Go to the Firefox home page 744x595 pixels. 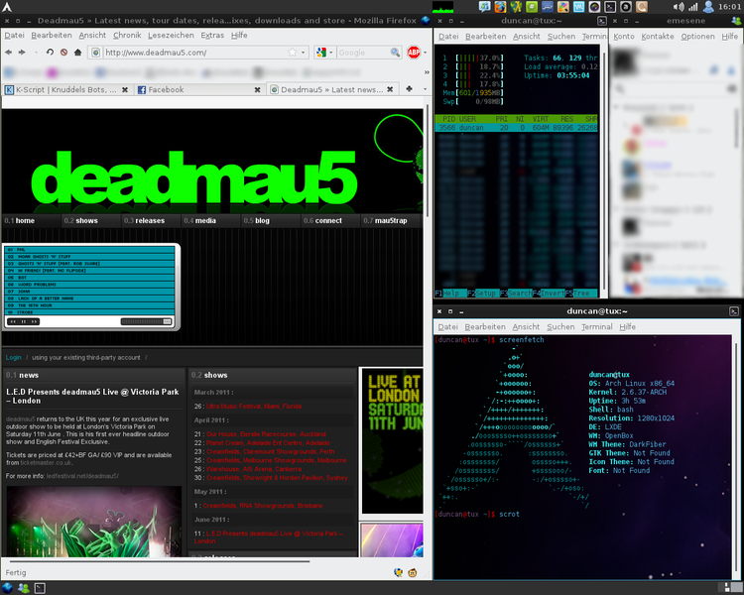77,53
